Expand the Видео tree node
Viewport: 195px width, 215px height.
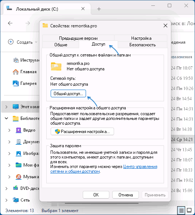[x=9, y=130]
